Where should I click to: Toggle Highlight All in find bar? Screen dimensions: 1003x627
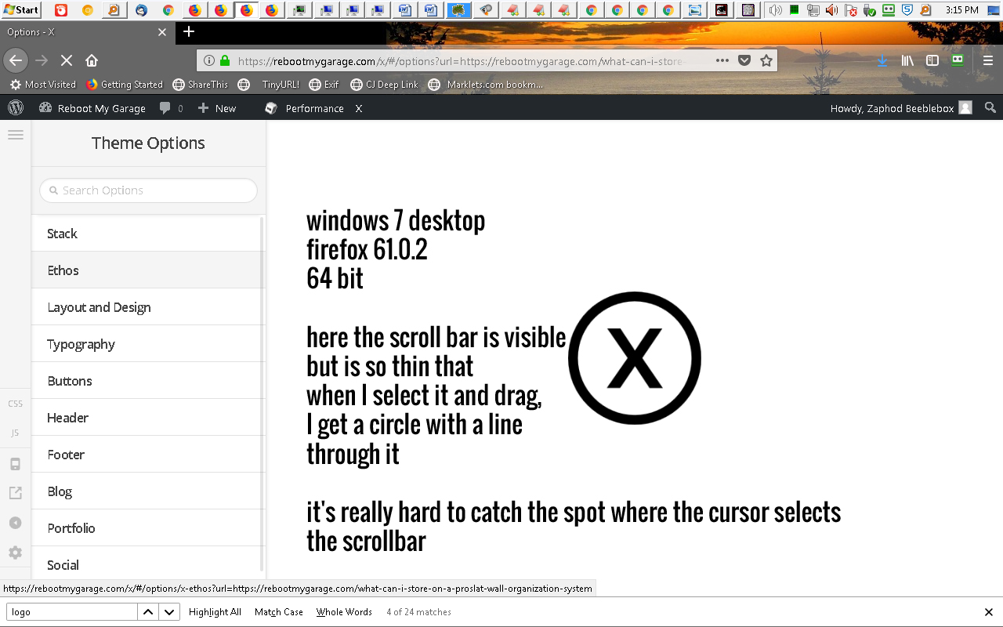click(x=215, y=612)
